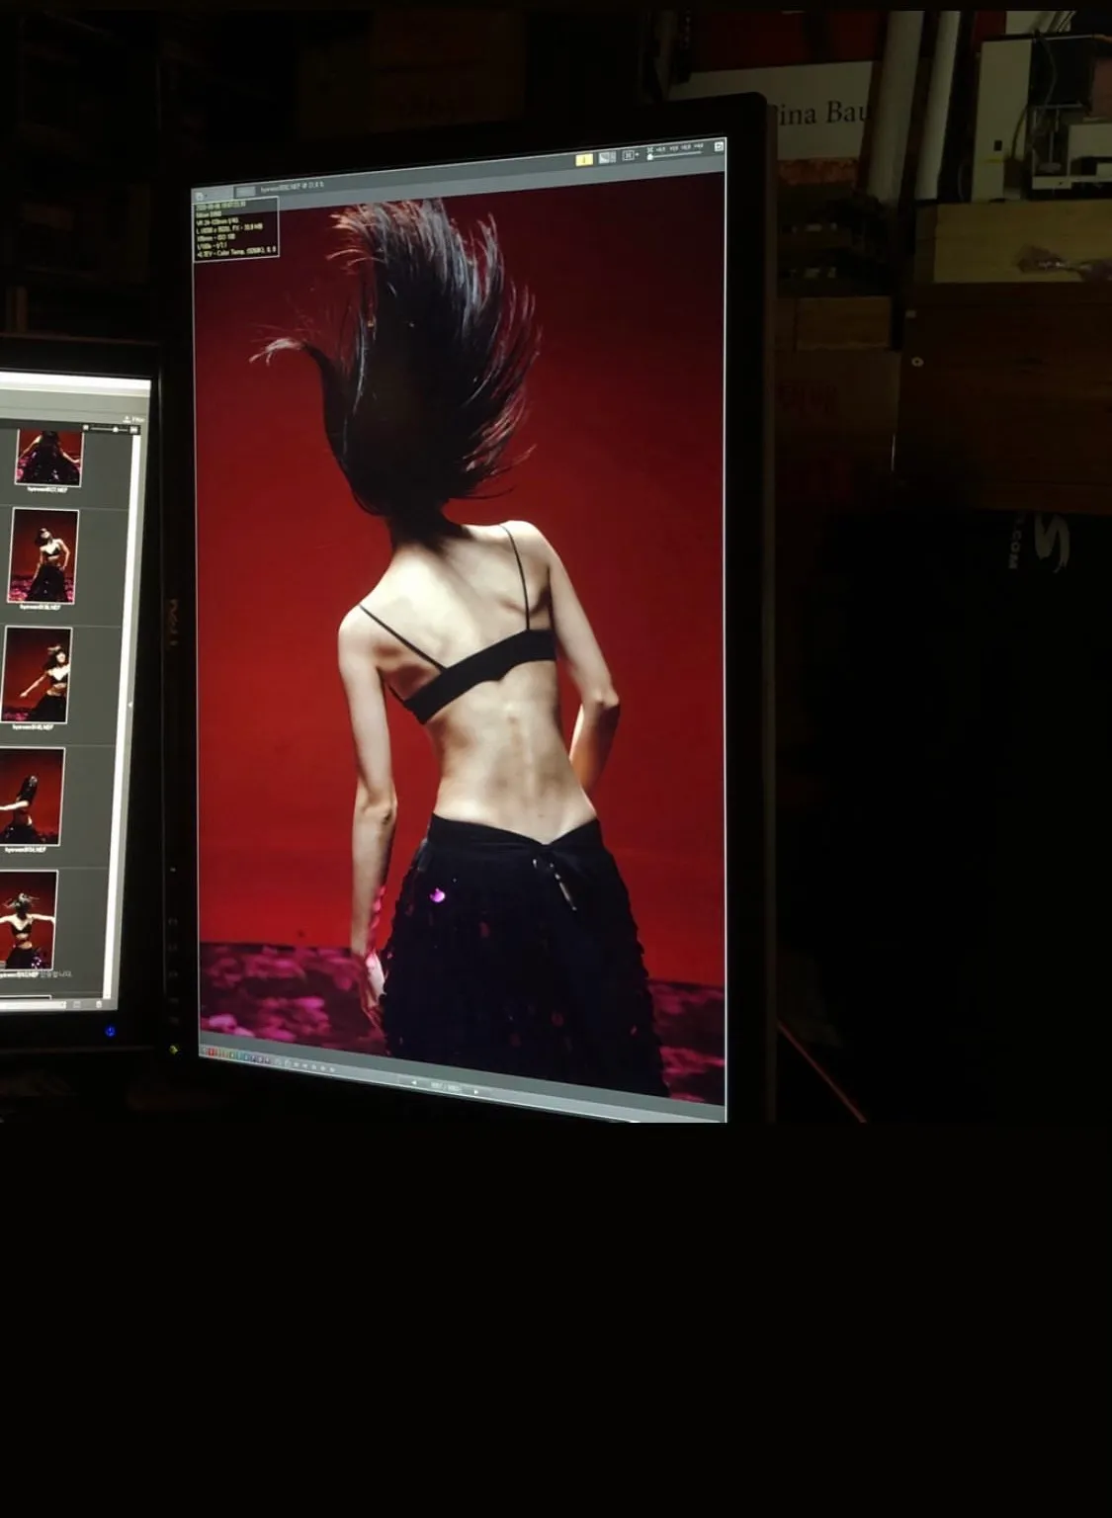Viewport: 1112px width, 1518px height.
Task: Go to the next image arrow
Action: click(x=476, y=1090)
